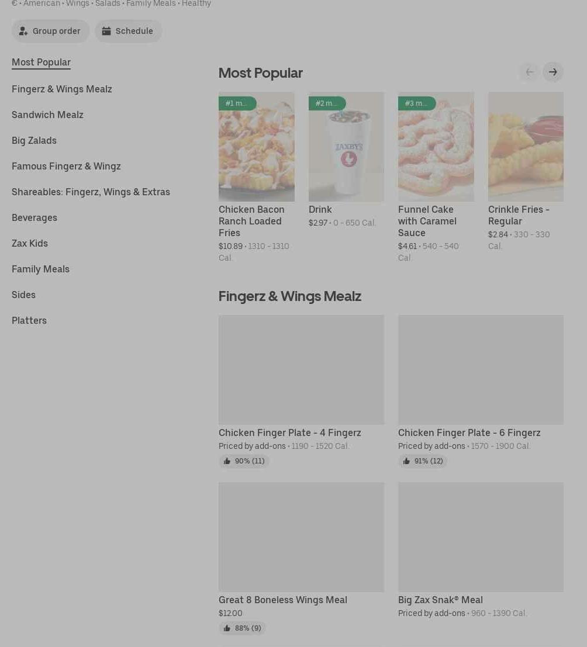Open Chicken Bacon Ranch Loaded Fries item
Viewport: 587px width, 647px height.
(251, 221)
